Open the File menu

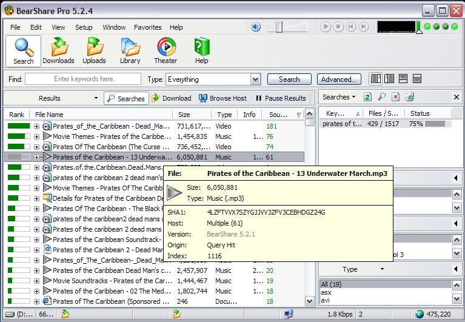click(x=15, y=27)
